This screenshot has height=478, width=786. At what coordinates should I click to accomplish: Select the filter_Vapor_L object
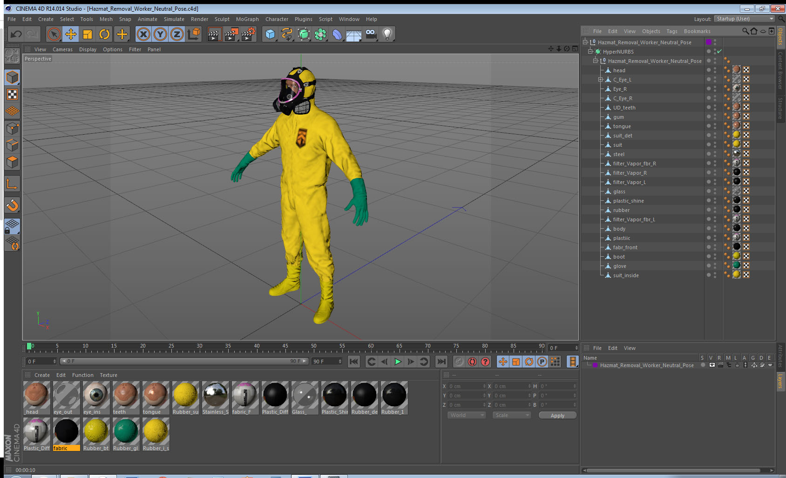(629, 182)
